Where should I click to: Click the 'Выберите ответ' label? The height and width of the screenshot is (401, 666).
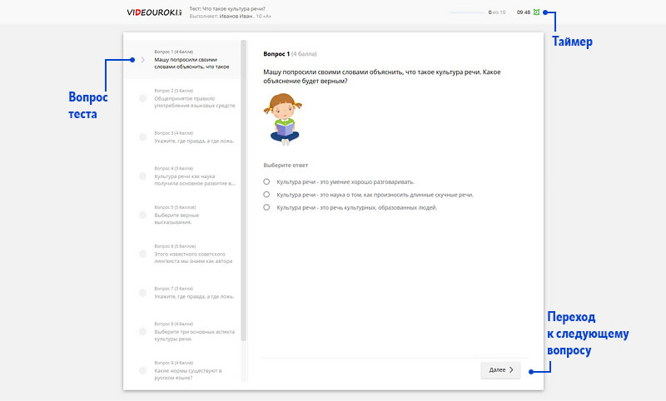[286, 165]
